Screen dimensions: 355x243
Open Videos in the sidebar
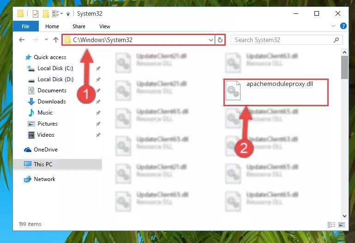coord(41,135)
